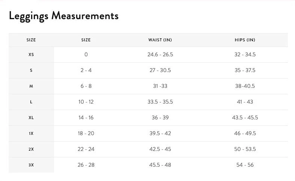Select numeric size 6 - 8 cell
This screenshot has height=181, width=295.
click(x=86, y=86)
